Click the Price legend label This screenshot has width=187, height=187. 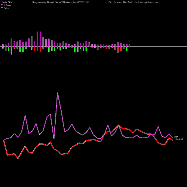(6, 8)
